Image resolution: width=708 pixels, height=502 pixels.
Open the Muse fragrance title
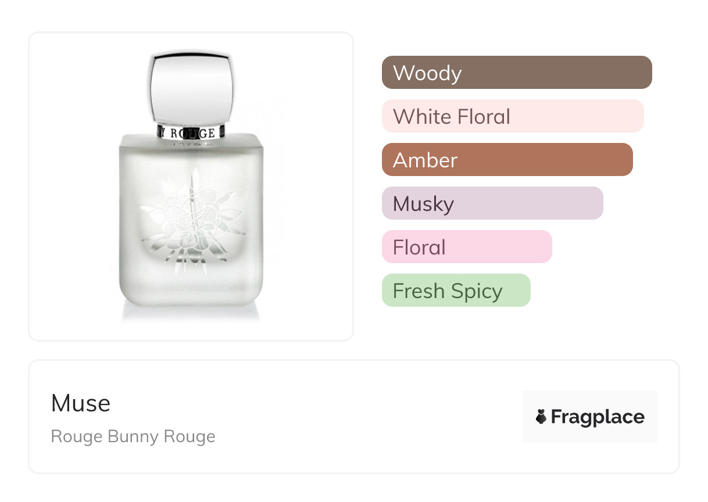click(x=81, y=403)
